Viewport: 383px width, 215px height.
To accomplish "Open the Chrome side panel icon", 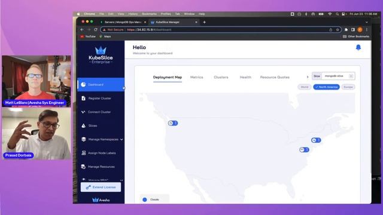I will (x=353, y=29).
